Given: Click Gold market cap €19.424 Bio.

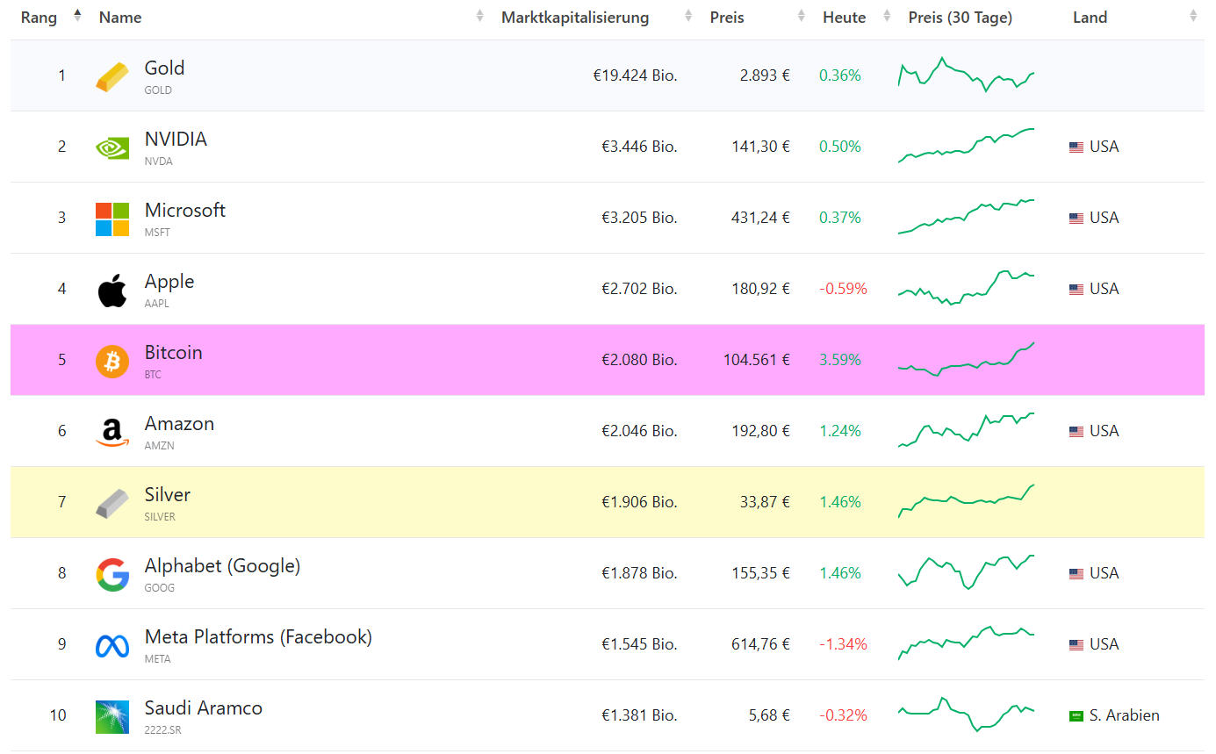Looking at the screenshot, I should pyautogui.click(x=635, y=75).
